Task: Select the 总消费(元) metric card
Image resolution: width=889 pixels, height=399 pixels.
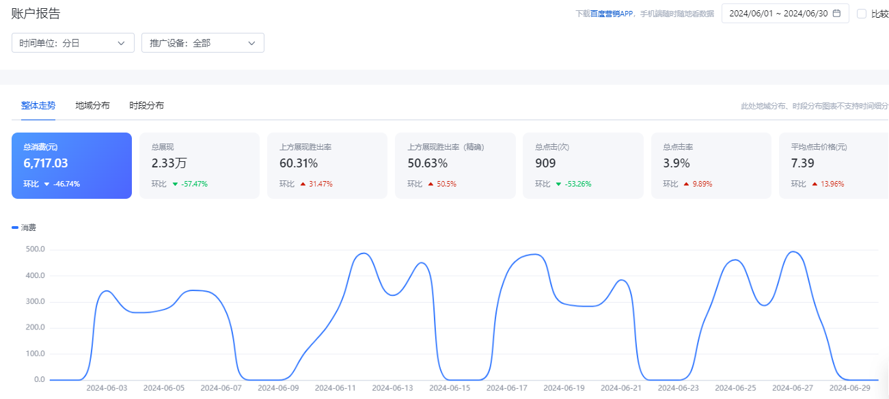Action: [71, 165]
